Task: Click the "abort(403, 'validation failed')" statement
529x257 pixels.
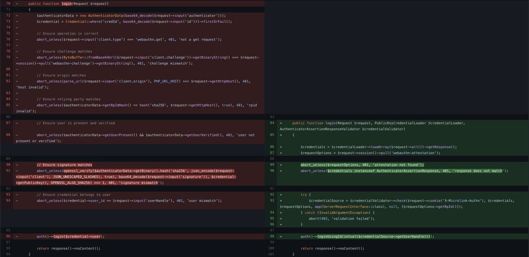Action: [x=336, y=219]
